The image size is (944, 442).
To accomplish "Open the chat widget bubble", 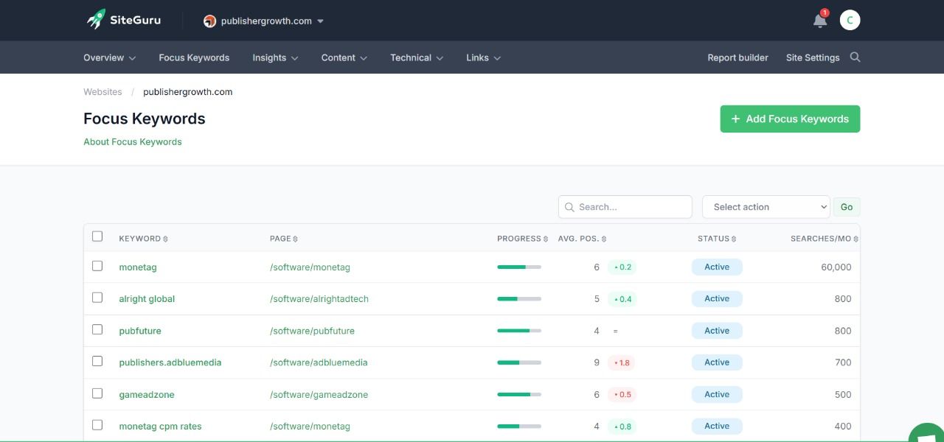I will click(x=926, y=434).
